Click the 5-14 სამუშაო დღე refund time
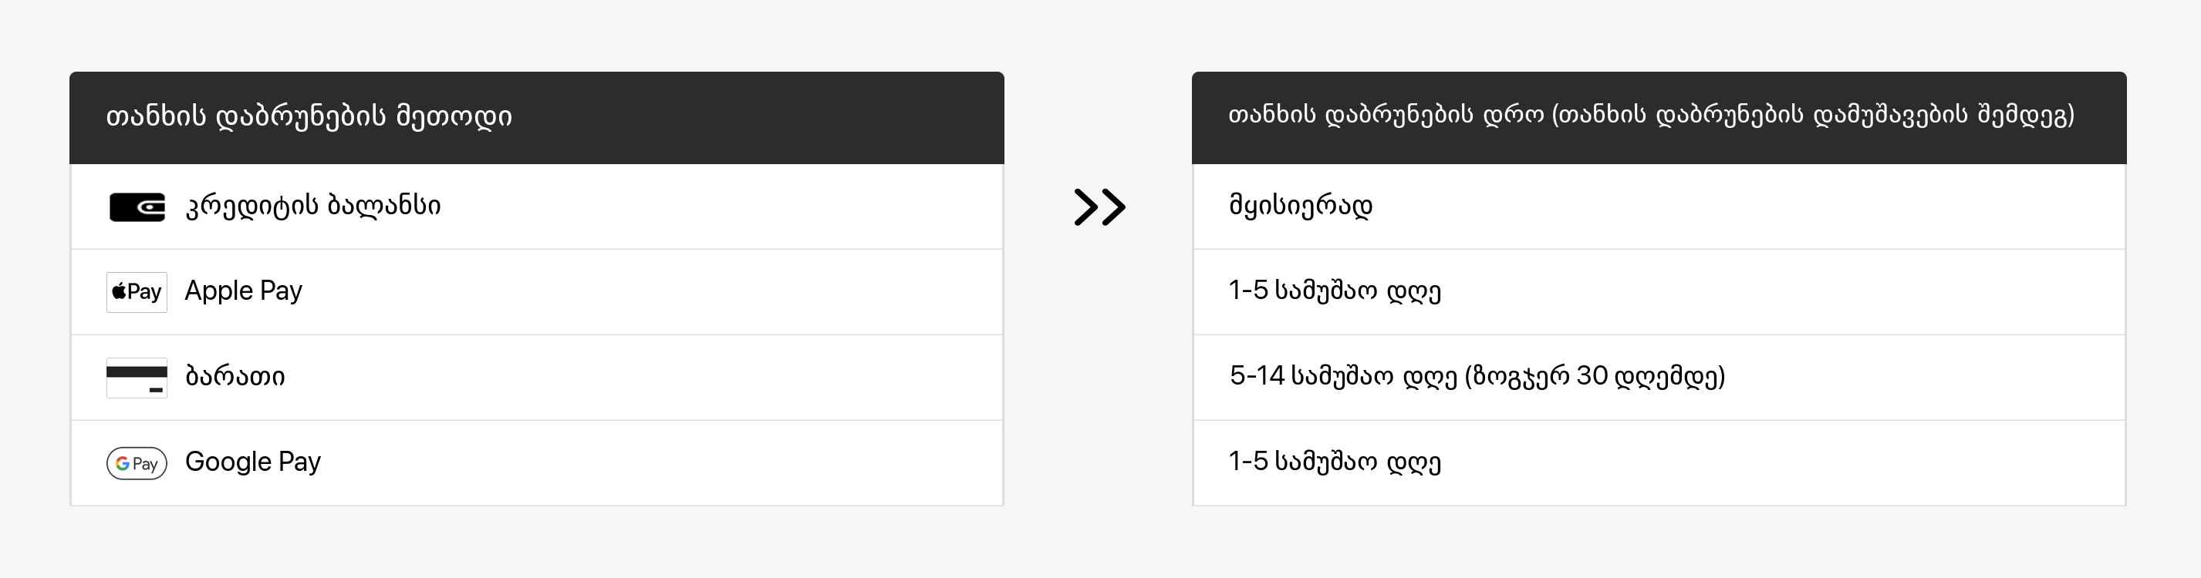The height and width of the screenshot is (578, 2201). [x=1343, y=377]
